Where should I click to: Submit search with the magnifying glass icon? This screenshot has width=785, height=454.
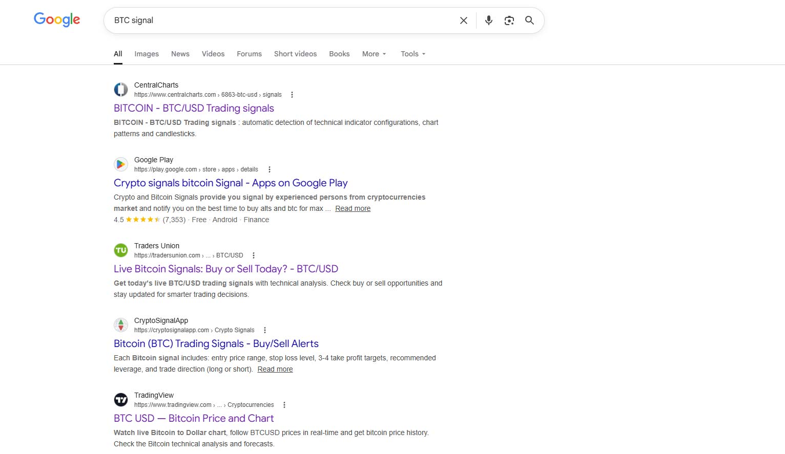tap(529, 20)
